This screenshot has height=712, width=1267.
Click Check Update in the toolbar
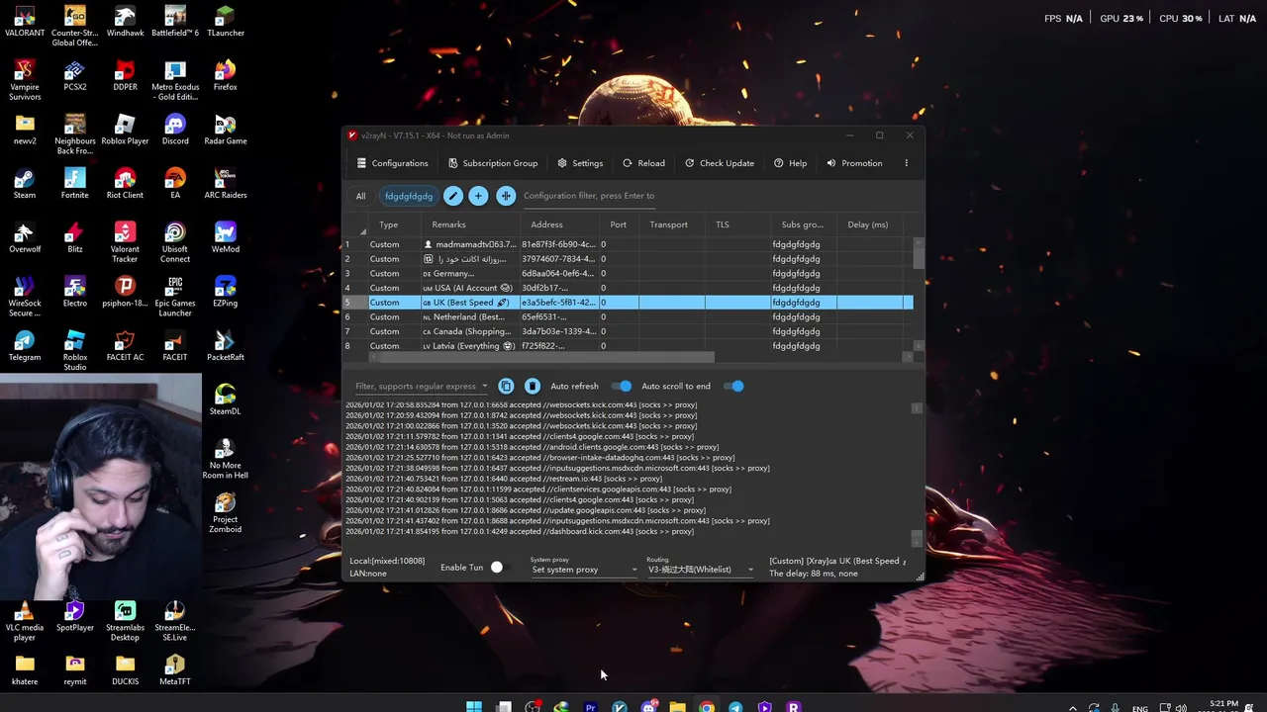[x=720, y=163]
